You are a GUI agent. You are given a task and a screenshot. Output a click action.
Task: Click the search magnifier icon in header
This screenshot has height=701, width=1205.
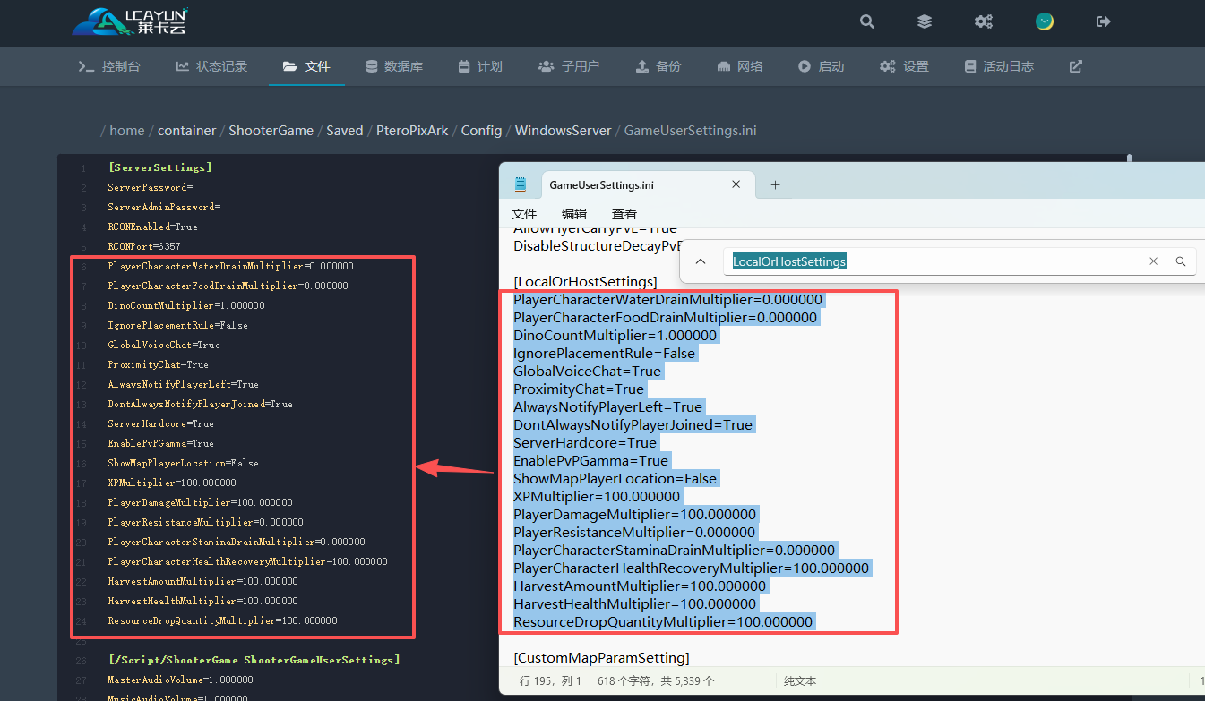pyautogui.click(x=866, y=21)
